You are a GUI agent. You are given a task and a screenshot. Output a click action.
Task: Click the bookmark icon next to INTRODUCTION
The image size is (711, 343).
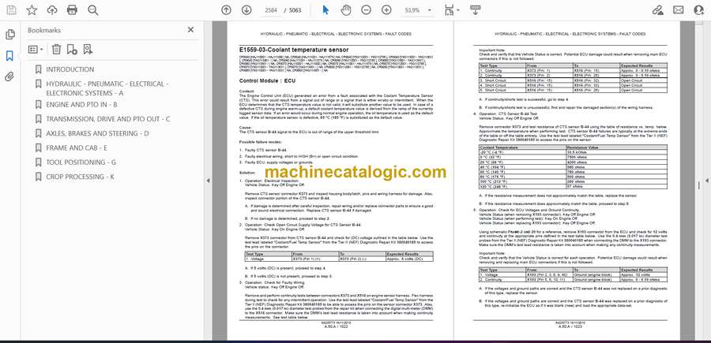[x=39, y=69]
